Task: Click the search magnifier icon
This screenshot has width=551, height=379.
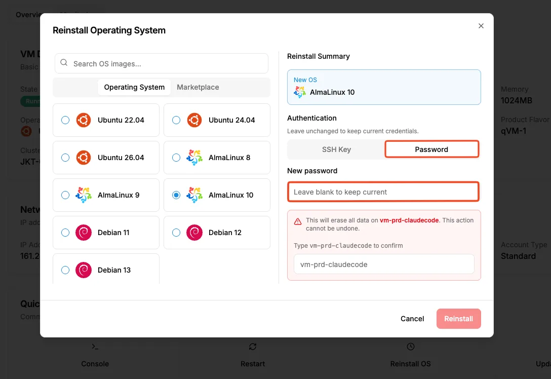Action: coord(64,63)
